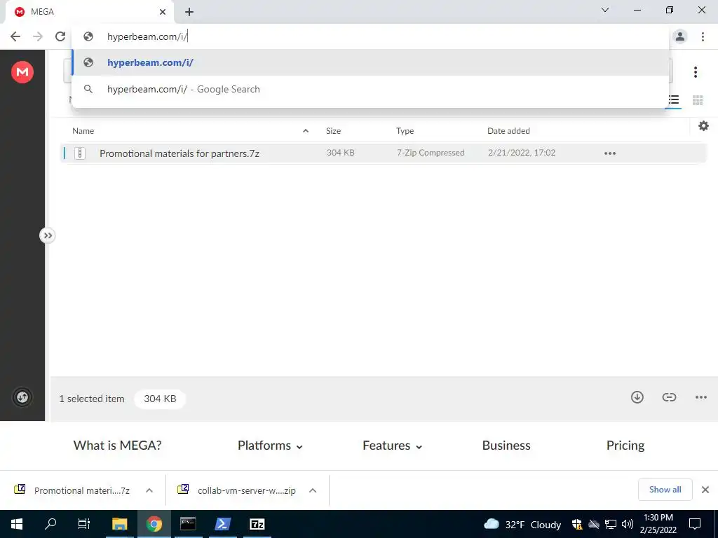
Task: Click the 7-Zip Compressed type cell
Action: tap(431, 153)
